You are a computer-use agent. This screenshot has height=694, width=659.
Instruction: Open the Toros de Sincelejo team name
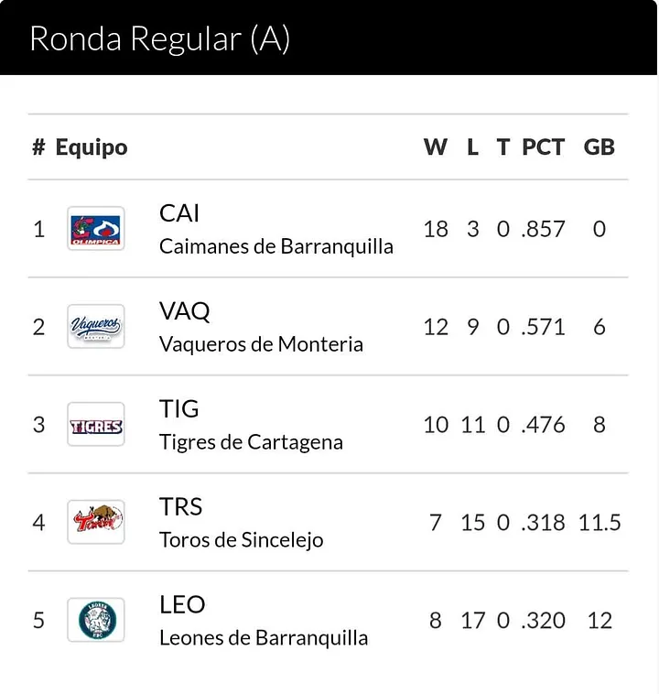[242, 540]
